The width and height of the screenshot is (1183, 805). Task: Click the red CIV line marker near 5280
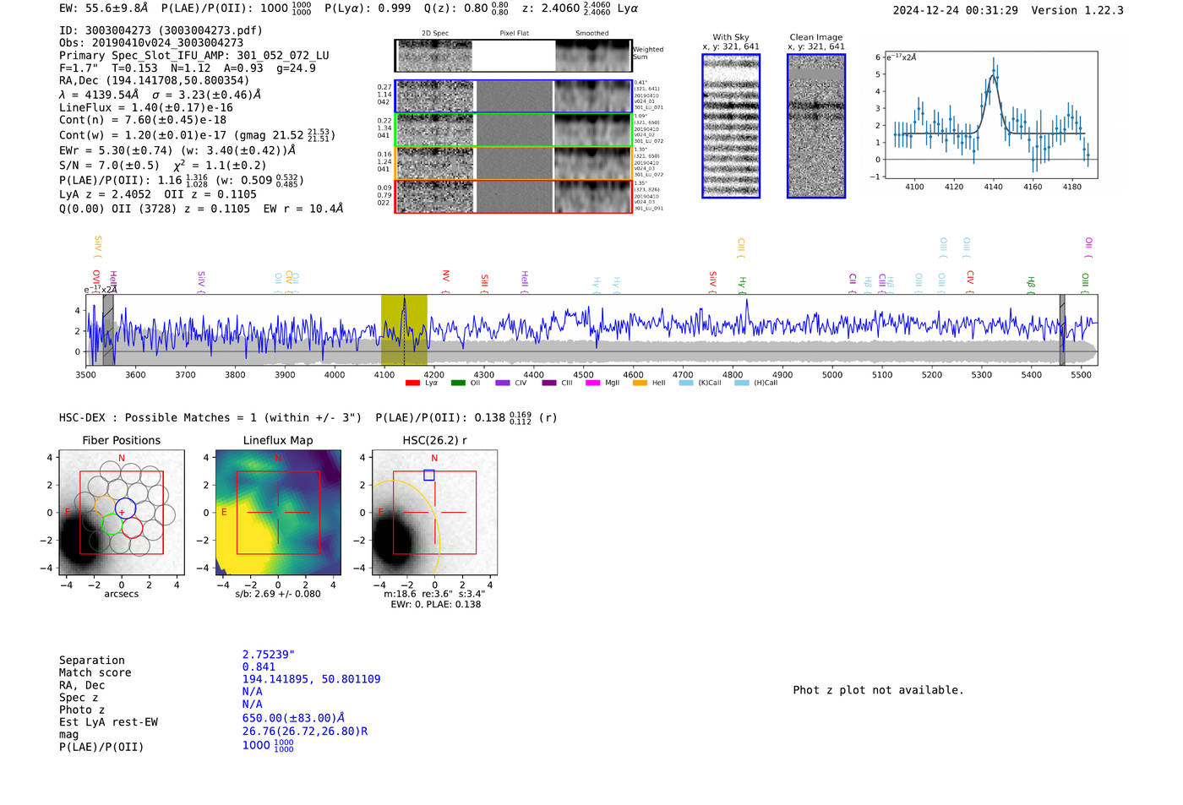click(x=970, y=278)
